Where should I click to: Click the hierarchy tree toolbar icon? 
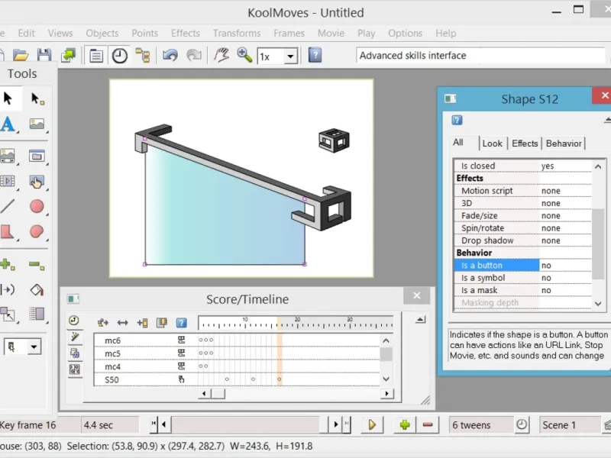tap(143, 56)
